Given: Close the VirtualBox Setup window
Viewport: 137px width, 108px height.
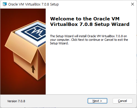Looking at the screenshot, I should pyautogui.click(x=133, y=4).
